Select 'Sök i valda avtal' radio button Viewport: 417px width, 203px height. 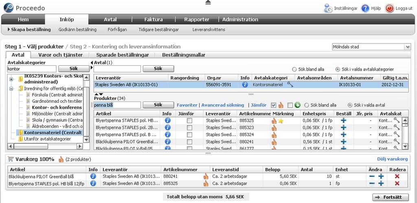tap(350, 105)
